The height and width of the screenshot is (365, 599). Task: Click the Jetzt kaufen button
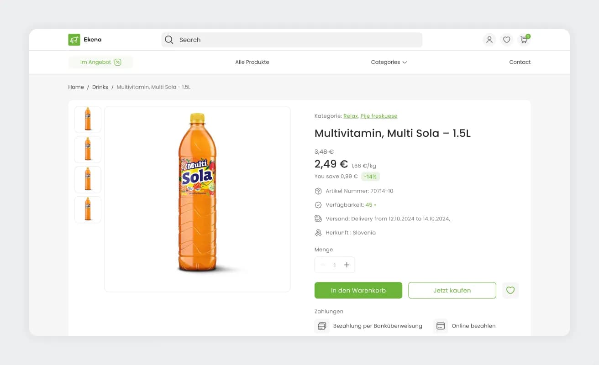(x=452, y=290)
